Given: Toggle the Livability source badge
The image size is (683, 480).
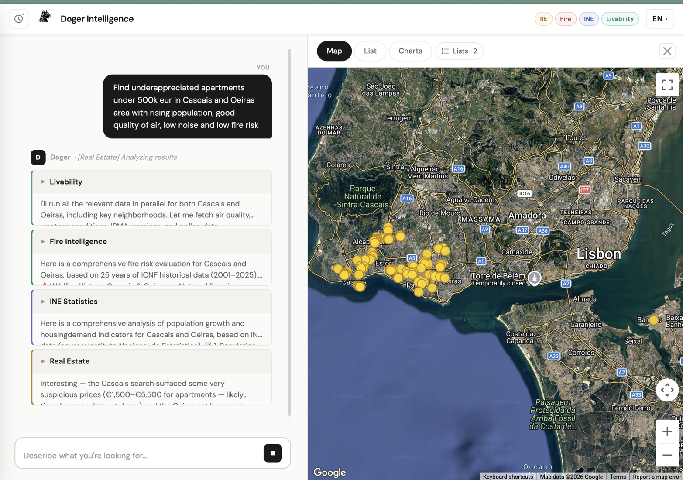Looking at the screenshot, I should coord(620,19).
